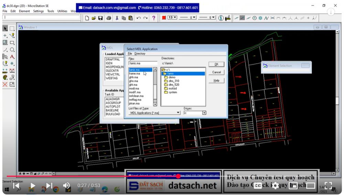Open the Settings menu
This screenshot has width=344, height=195.
pyautogui.click(x=39, y=11)
